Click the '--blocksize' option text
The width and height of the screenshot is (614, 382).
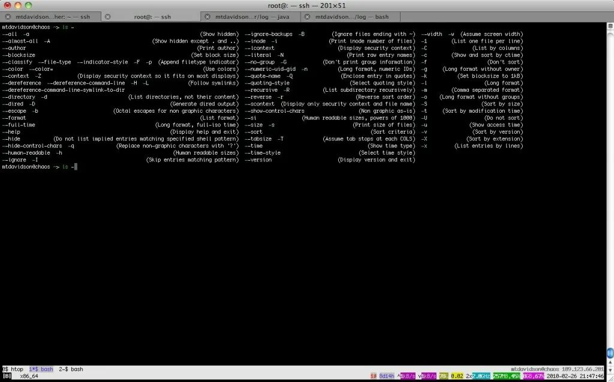(19, 55)
